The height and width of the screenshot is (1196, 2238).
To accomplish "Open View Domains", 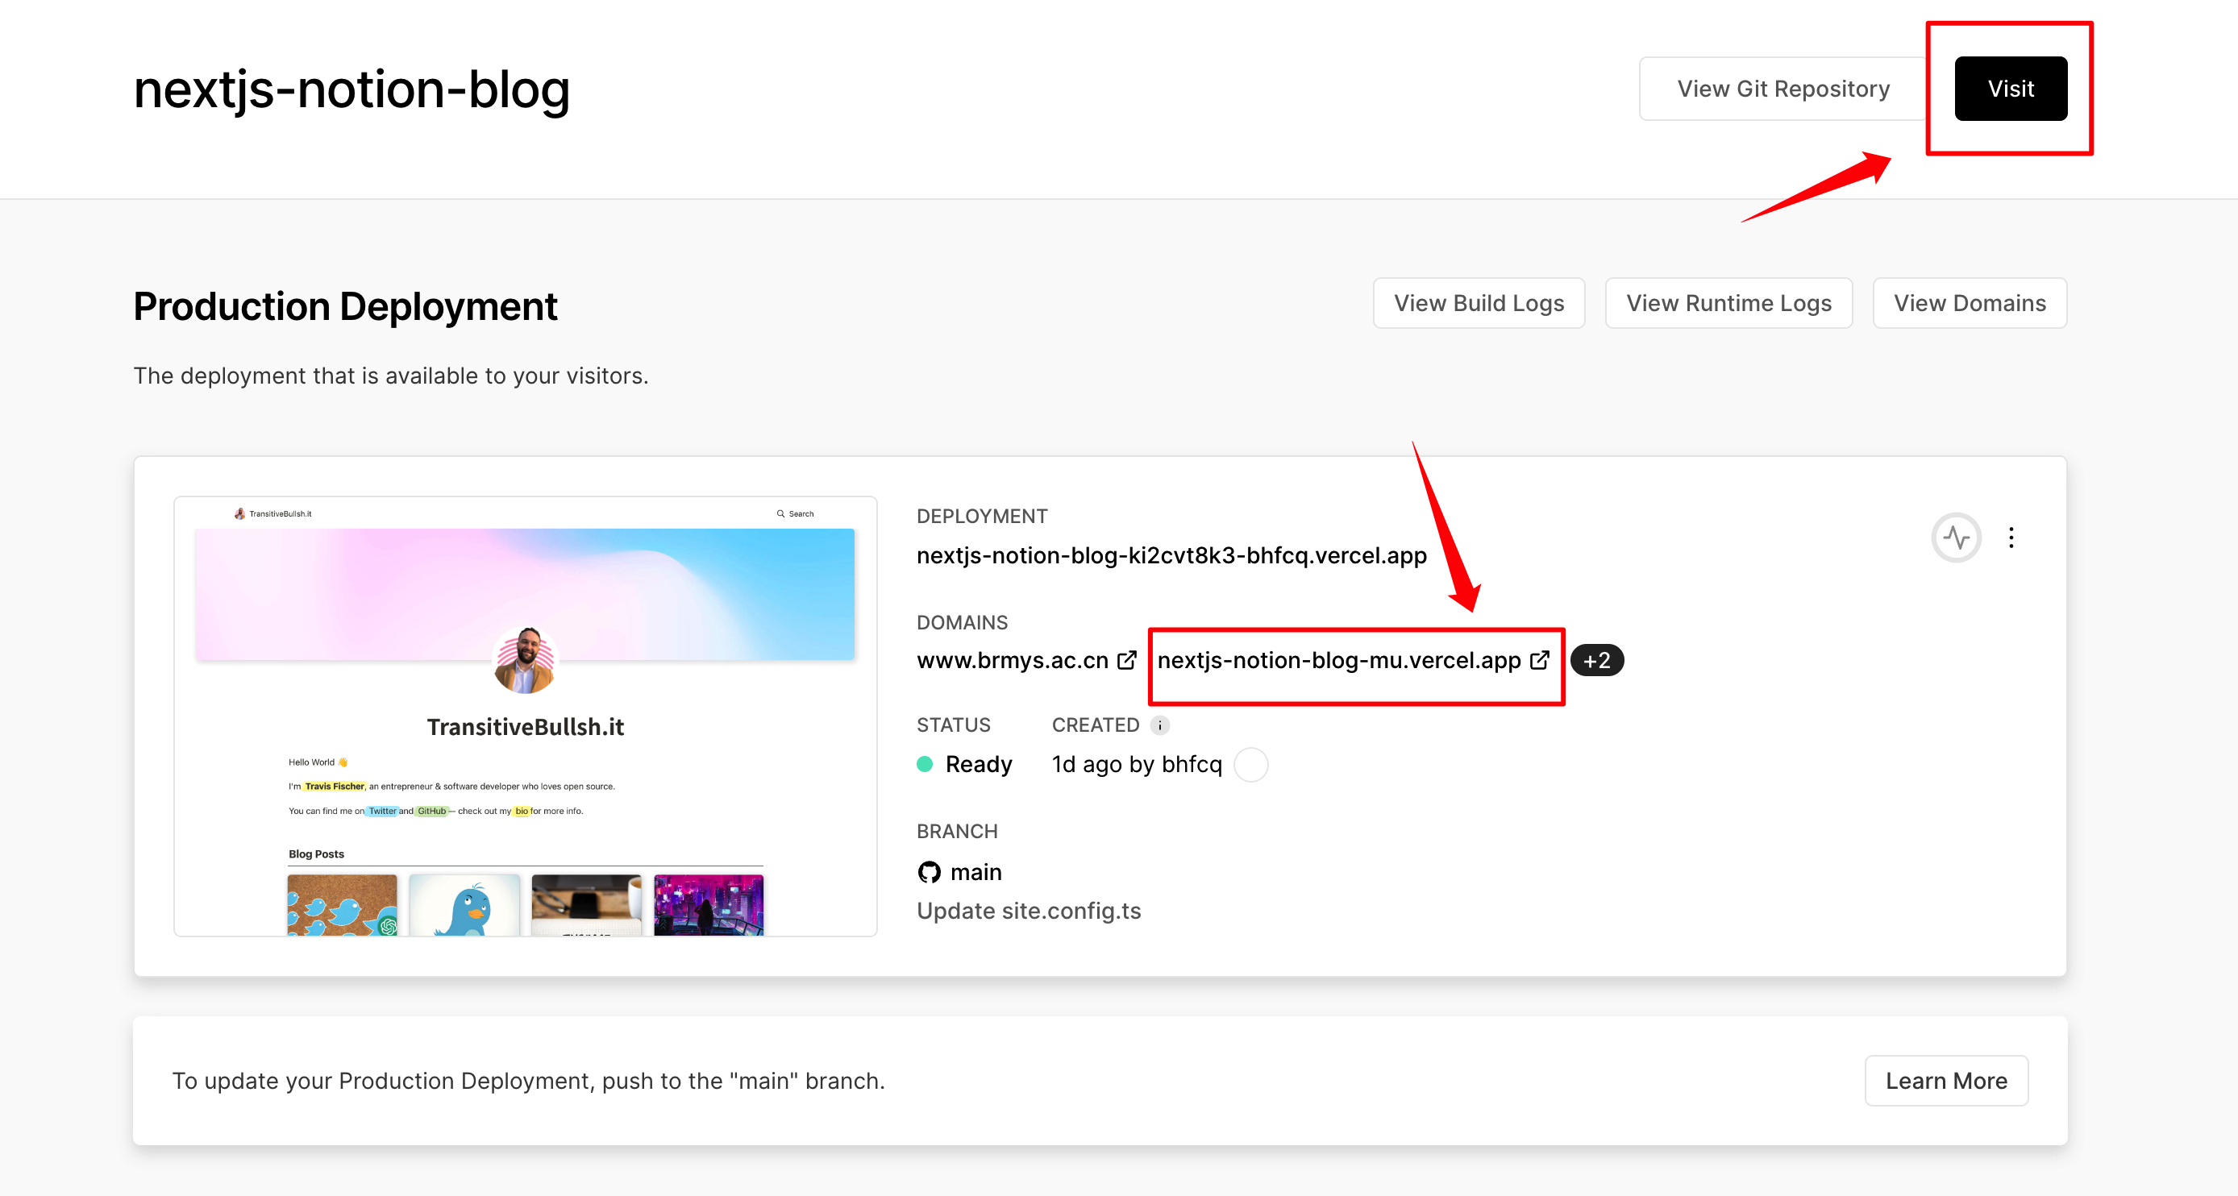I will pos(1970,303).
